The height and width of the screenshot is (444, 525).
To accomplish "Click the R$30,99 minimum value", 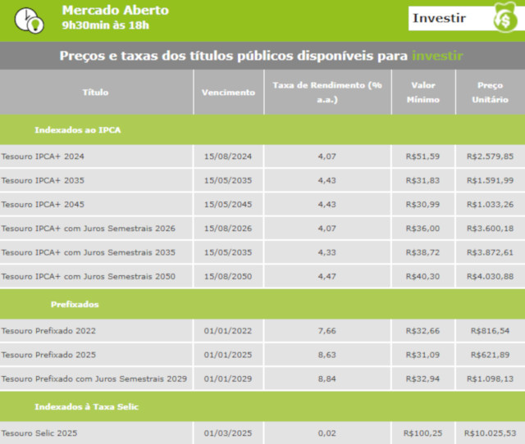I will [422, 204].
